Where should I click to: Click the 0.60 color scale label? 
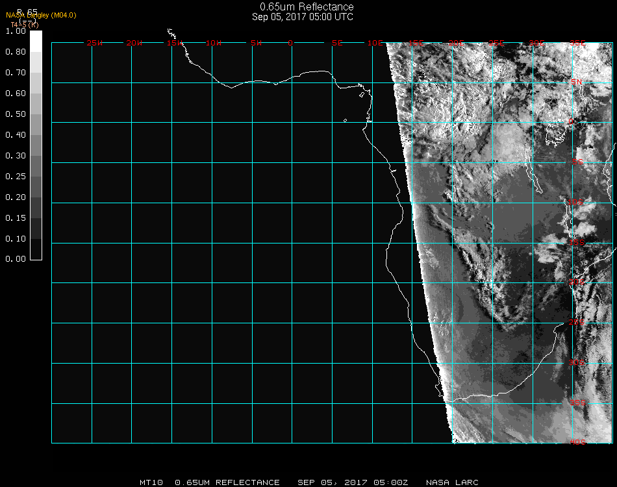[16, 94]
